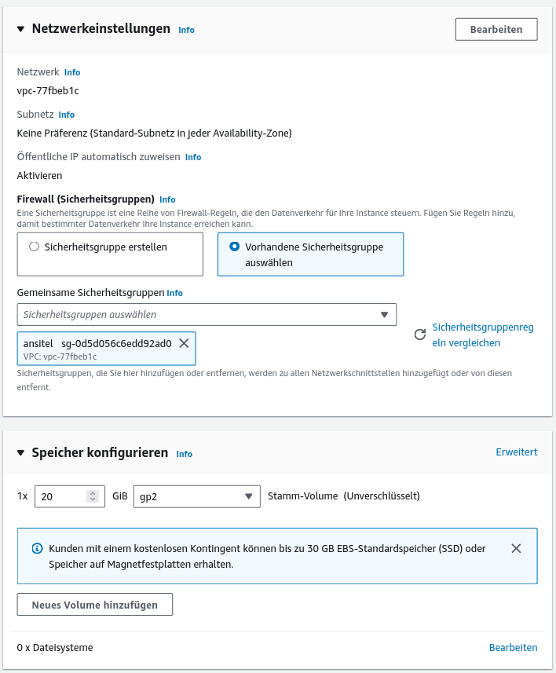Click the Erweitert link in storage section
The width and height of the screenshot is (556, 673).
[x=516, y=452]
